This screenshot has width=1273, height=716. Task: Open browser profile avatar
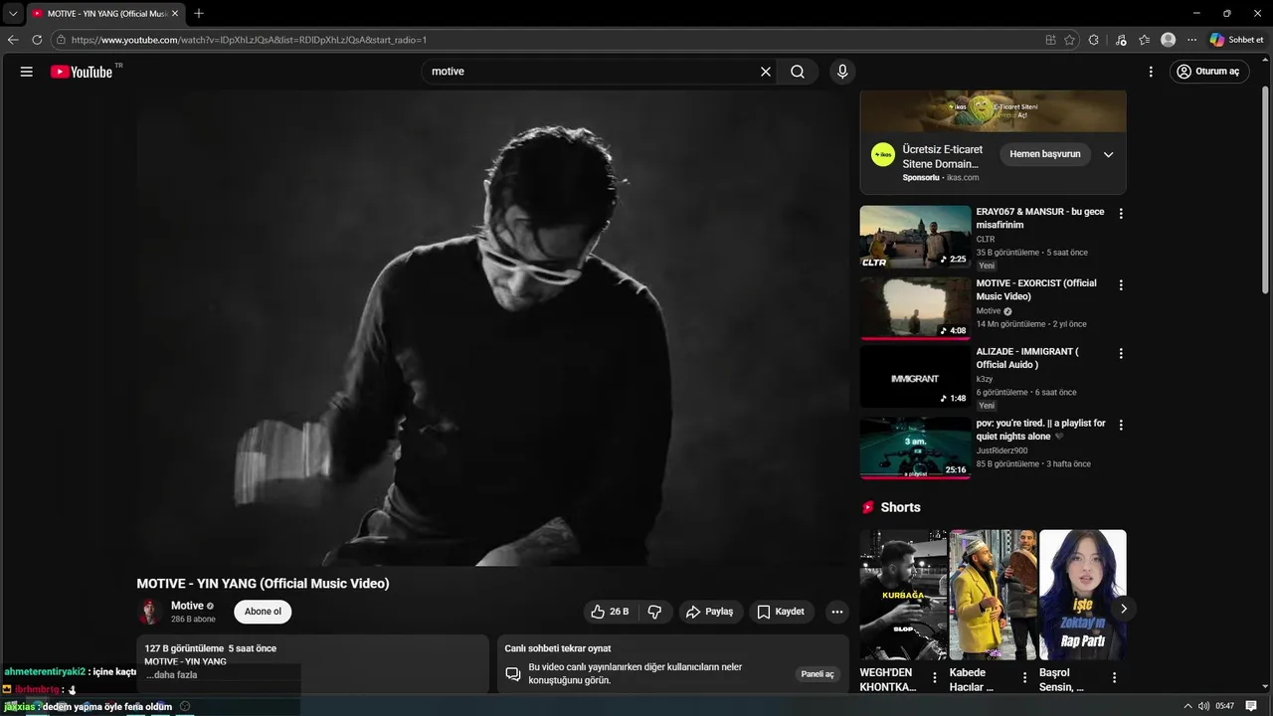[1169, 40]
